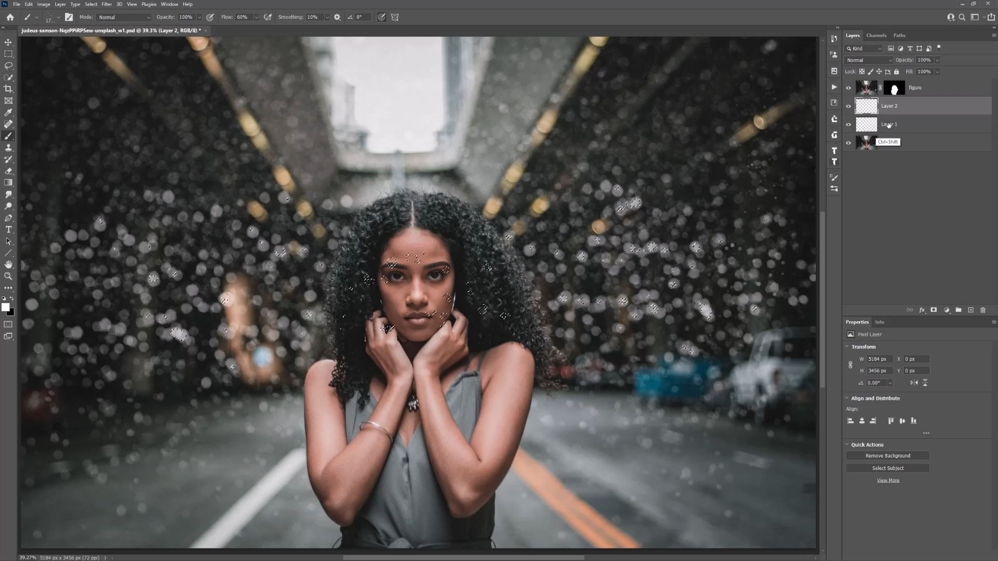The height and width of the screenshot is (561, 998).
Task: Select the Lasso tool
Action: (x=8, y=66)
